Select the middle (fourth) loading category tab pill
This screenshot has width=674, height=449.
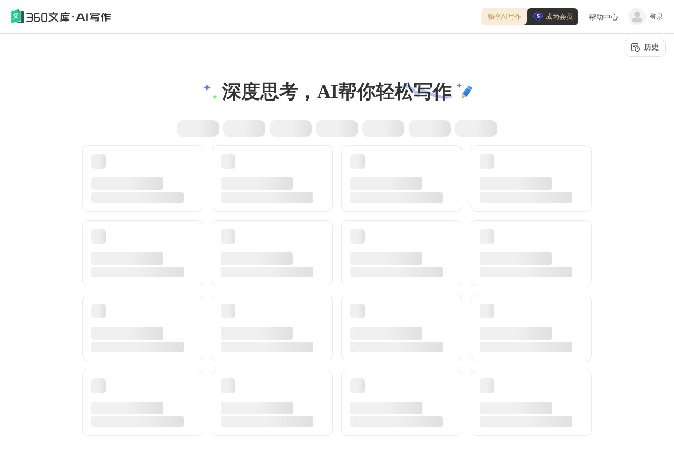coord(337,128)
